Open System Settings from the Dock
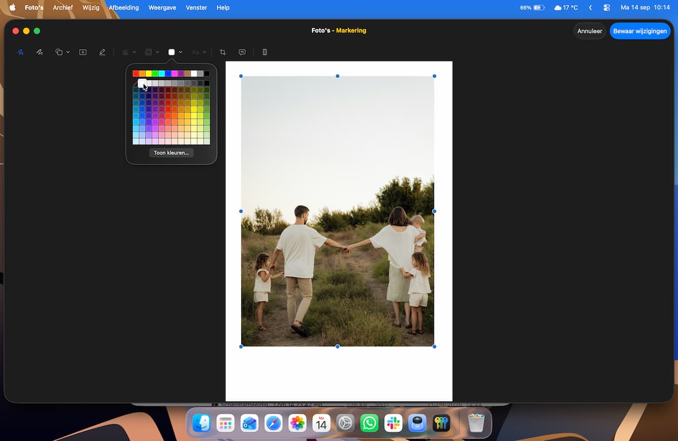 coord(345,423)
